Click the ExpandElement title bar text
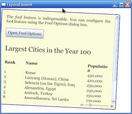Image resolution: width=132 pixels, height=114 pixels. coord(20,5)
